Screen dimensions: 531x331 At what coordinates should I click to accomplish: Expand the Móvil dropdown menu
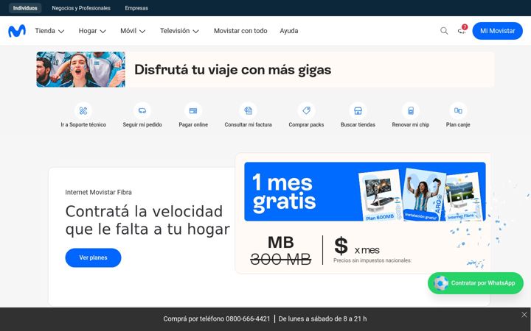[x=133, y=31]
